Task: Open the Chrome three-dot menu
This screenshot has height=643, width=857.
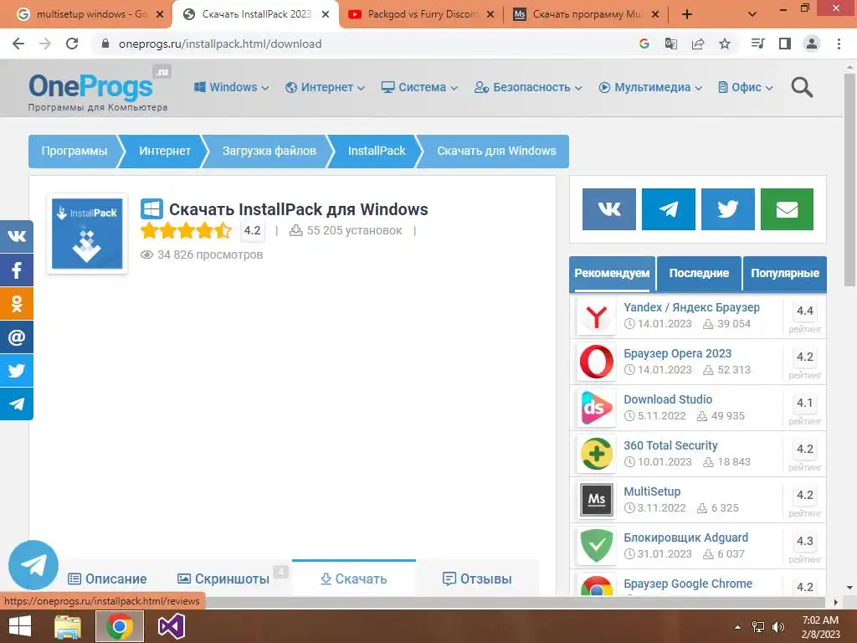Action: (x=839, y=44)
